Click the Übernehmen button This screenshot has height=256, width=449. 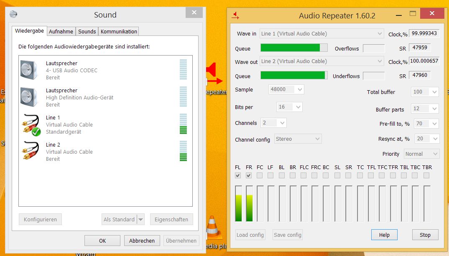point(181,241)
